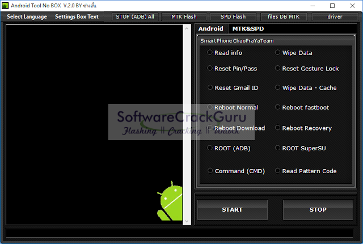Choose the Read Pattern Code option
363x244 pixels.
point(306,171)
